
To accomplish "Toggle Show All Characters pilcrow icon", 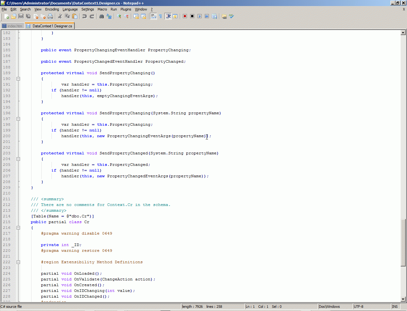I will pyautogui.click(x=161, y=16).
